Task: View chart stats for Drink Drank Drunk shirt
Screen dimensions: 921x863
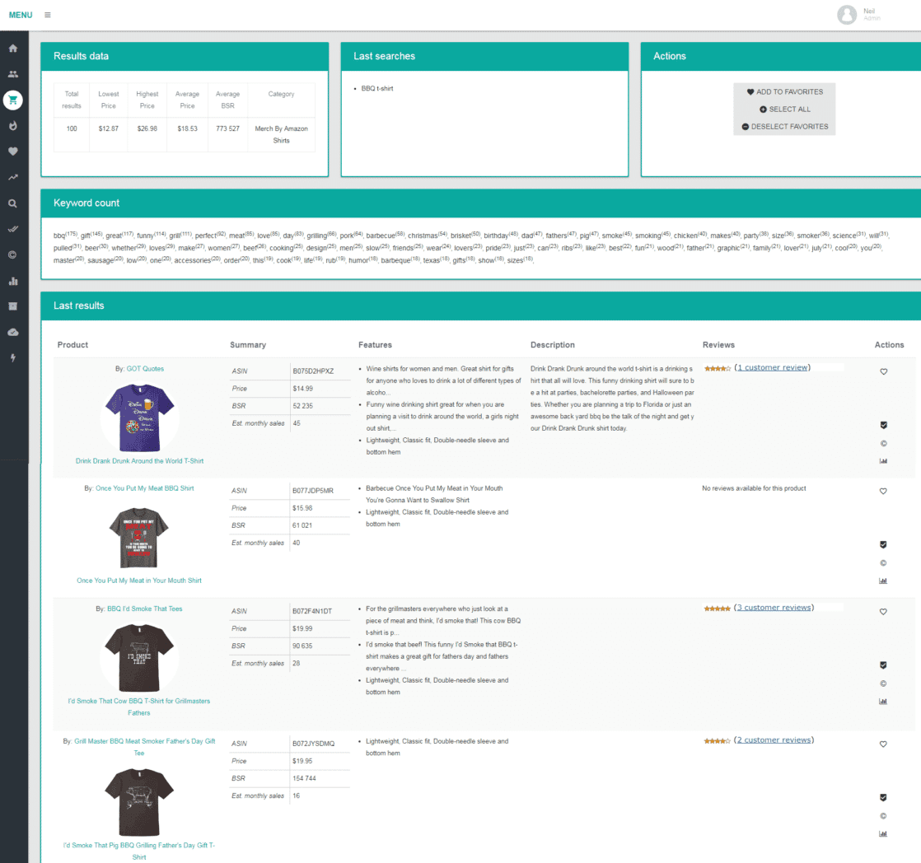Action: (883, 461)
